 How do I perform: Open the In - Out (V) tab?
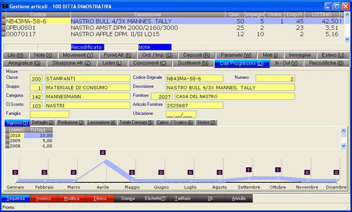pyautogui.click(x=286, y=63)
